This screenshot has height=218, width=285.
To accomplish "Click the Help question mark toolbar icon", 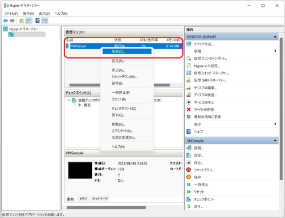I will click(x=38, y=20).
